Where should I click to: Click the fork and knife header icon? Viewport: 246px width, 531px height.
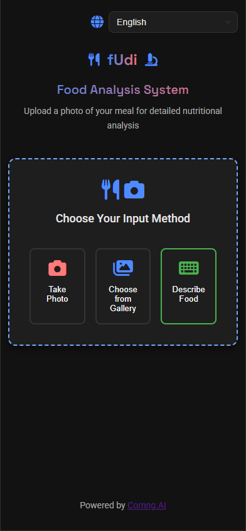click(x=94, y=60)
